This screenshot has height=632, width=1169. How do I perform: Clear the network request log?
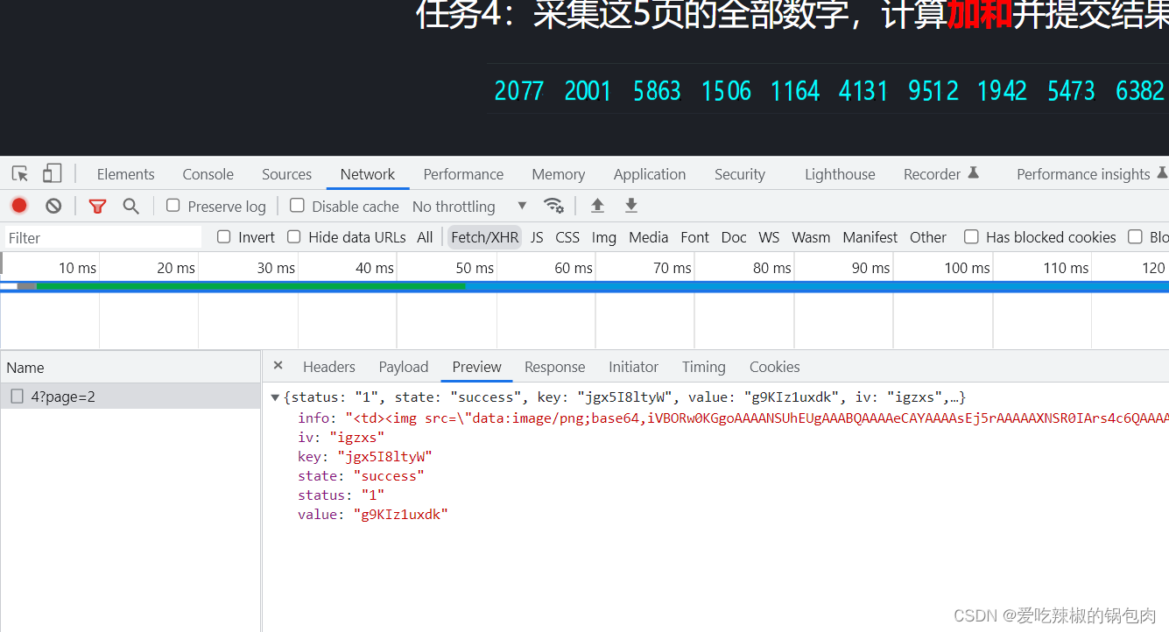[53, 205]
